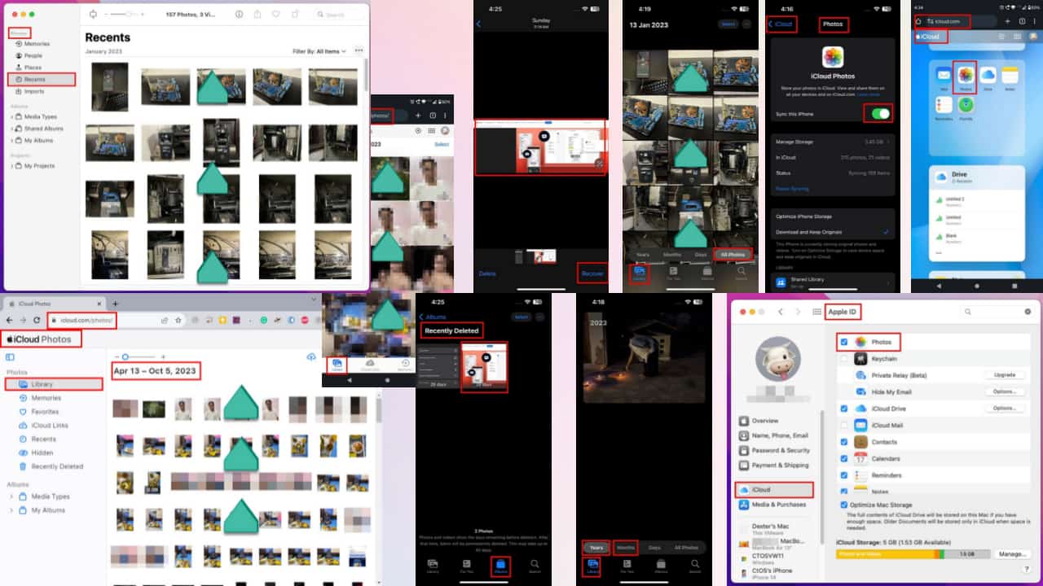Viewport: 1043px width, 586px height.
Task: Tap the highlighted Albums tab icon in Photos
Action: coord(502,566)
